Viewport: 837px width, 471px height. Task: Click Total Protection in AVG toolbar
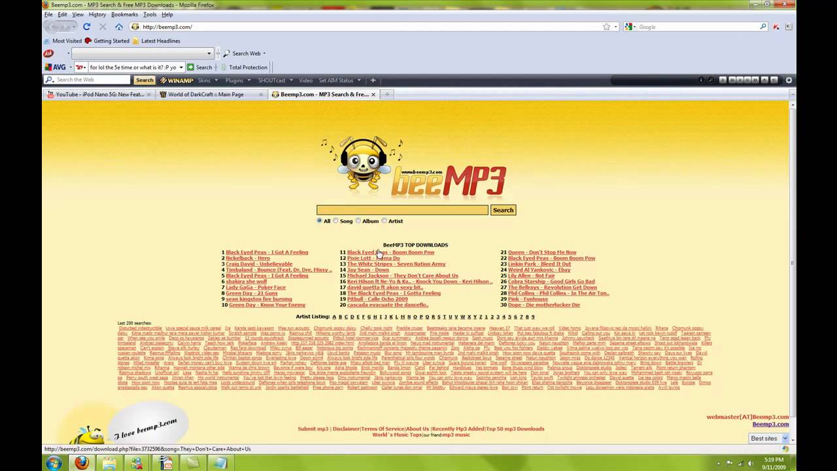click(243, 67)
